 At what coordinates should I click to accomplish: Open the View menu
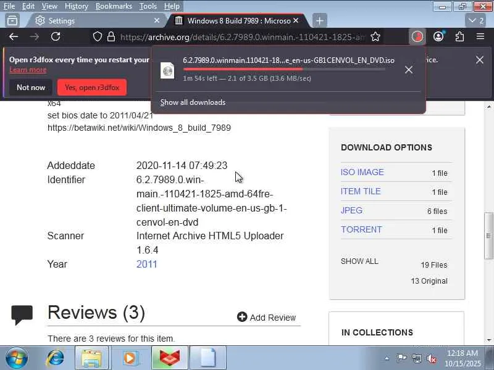click(49, 6)
